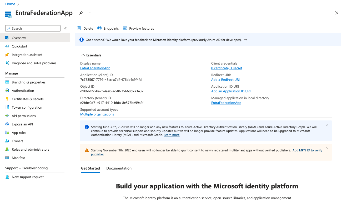This screenshot has height=201, width=342.
Task: Open API permissions in Manage menu
Action: (x=24, y=116)
